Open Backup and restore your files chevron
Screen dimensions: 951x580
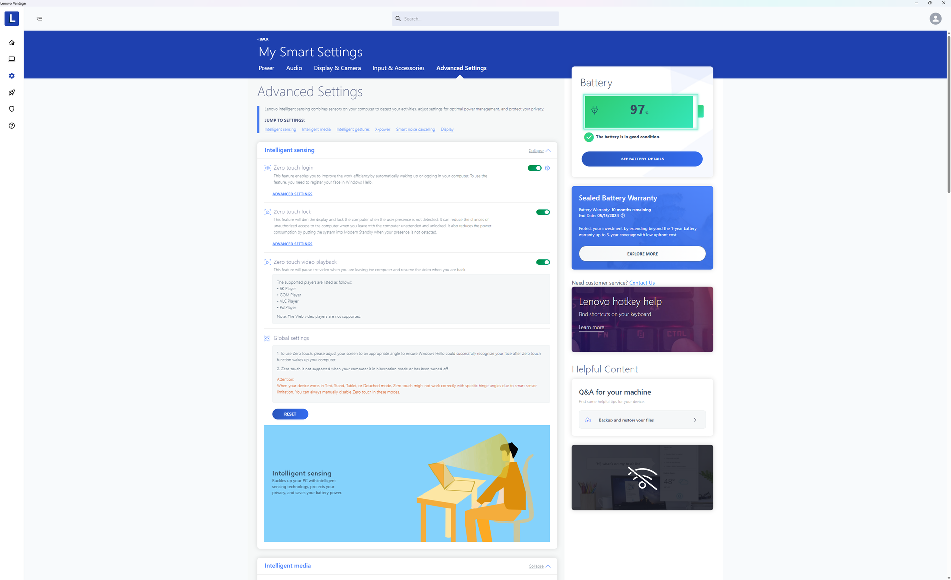(695, 420)
